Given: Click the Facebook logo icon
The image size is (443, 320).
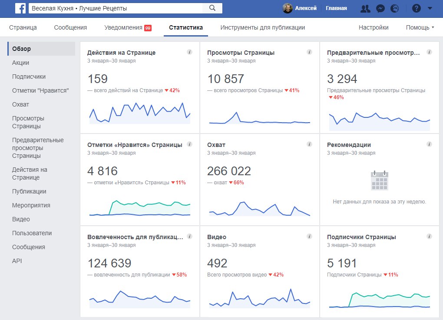Looking at the screenshot, I should (x=20, y=8).
